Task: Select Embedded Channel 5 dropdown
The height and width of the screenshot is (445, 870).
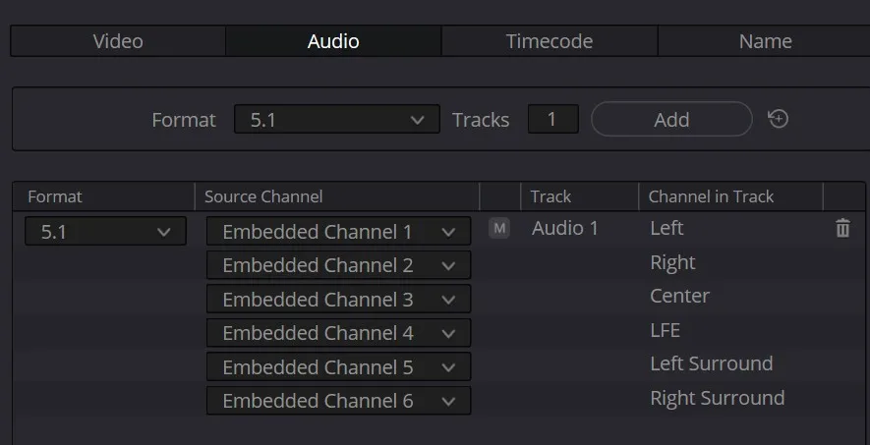Action: 338,366
